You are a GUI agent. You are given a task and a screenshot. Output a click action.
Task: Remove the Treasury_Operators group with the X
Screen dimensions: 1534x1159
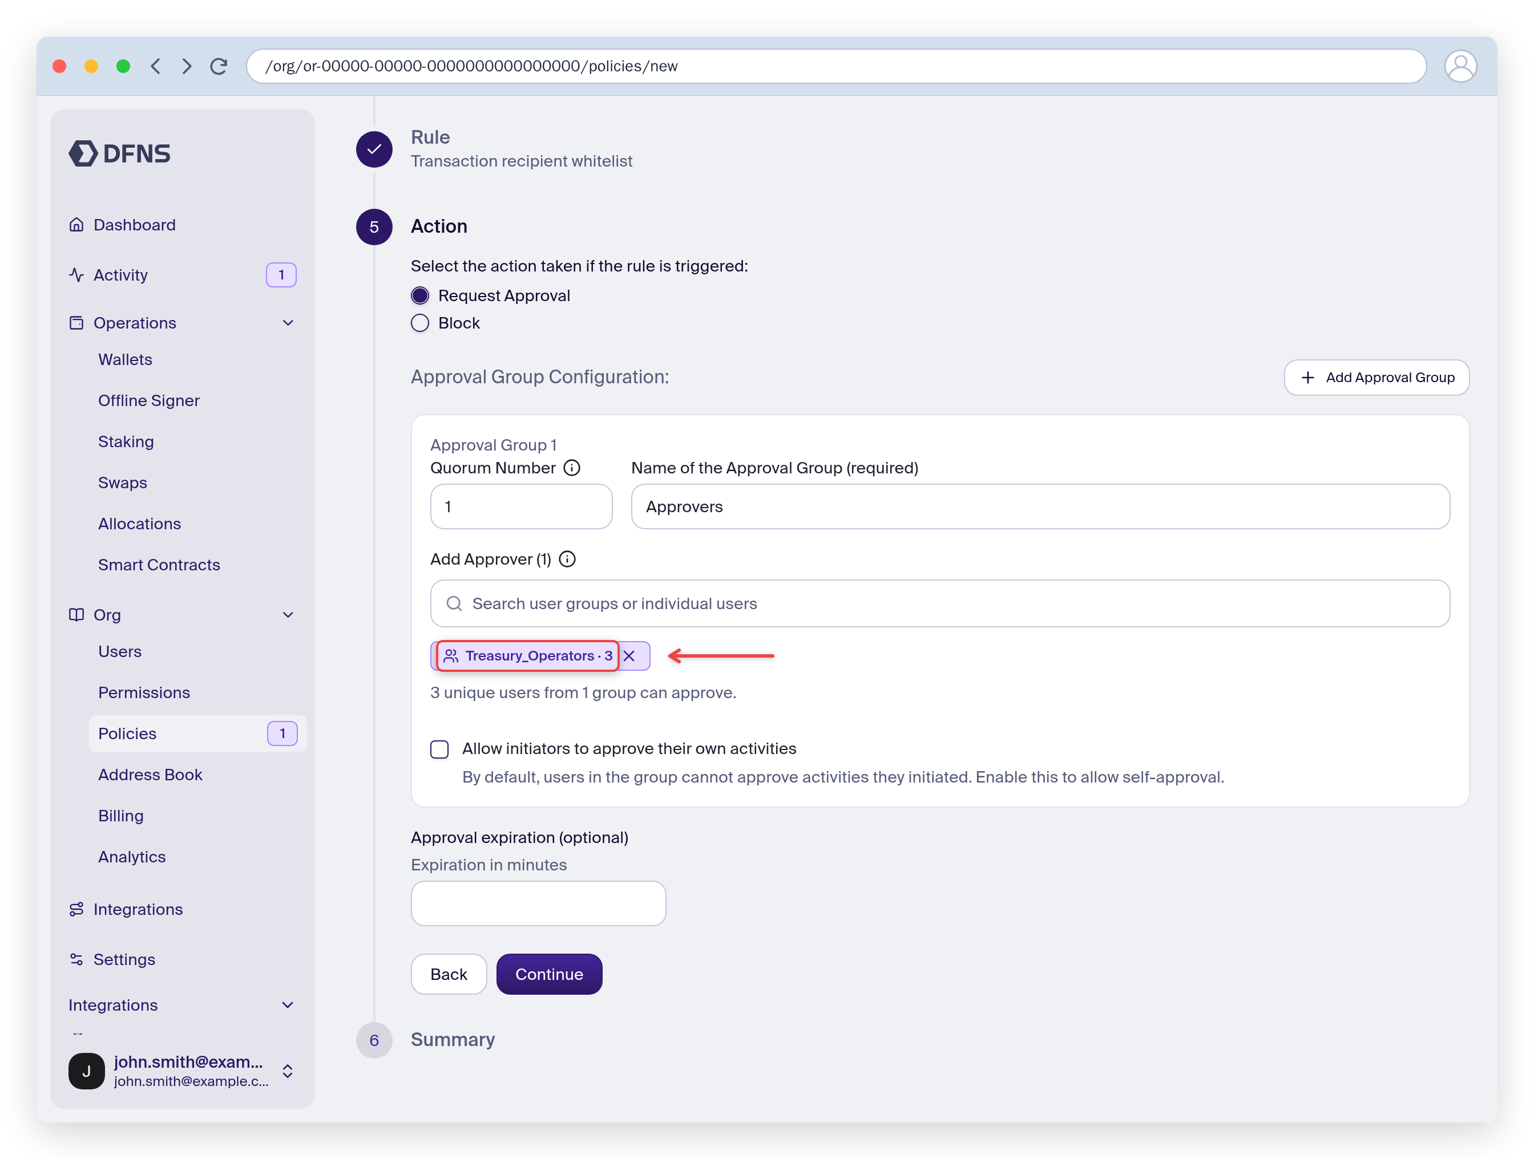pos(629,656)
